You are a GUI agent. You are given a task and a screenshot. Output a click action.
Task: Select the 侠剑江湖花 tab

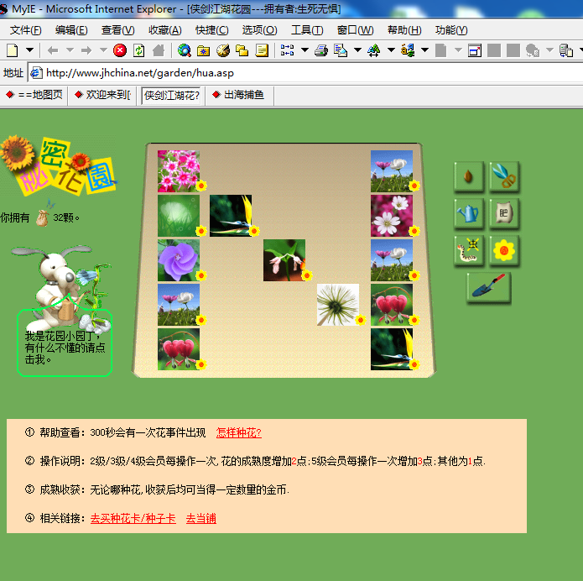click(x=171, y=96)
